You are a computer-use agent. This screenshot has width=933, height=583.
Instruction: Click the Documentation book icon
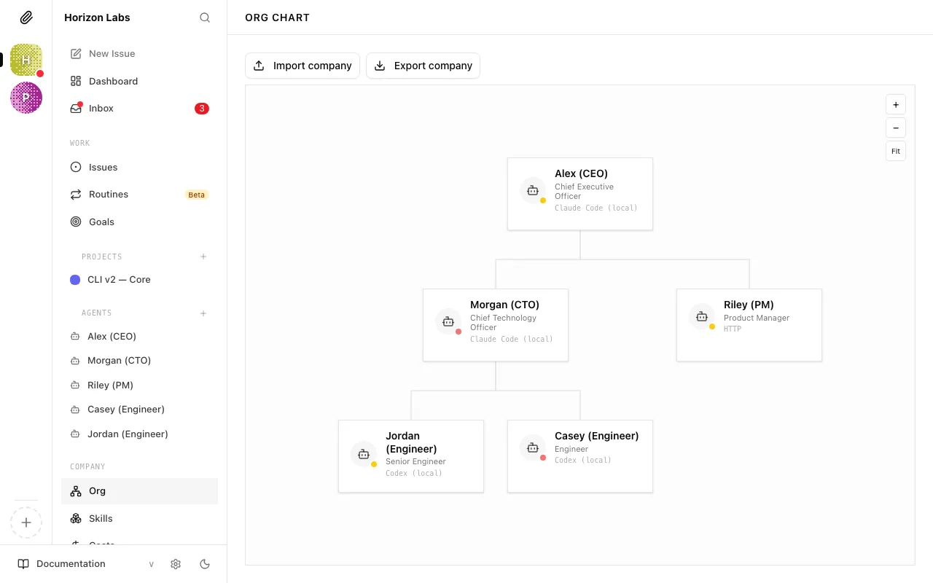(23, 564)
